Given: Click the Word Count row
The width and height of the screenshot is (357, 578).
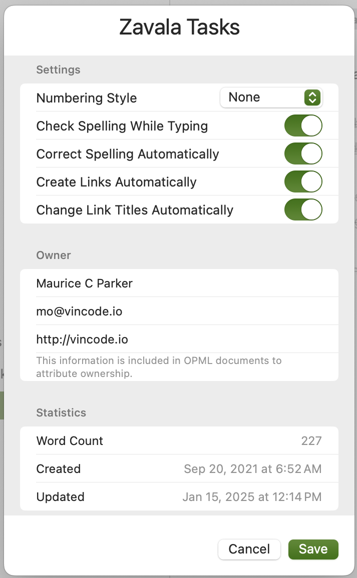Looking at the screenshot, I should (179, 440).
